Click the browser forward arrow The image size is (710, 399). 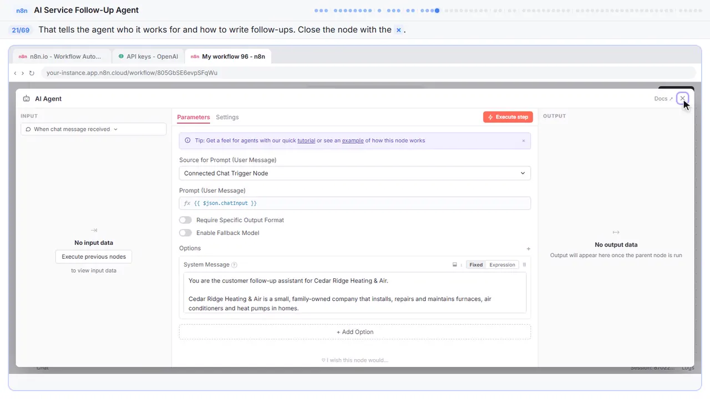click(23, 73)
